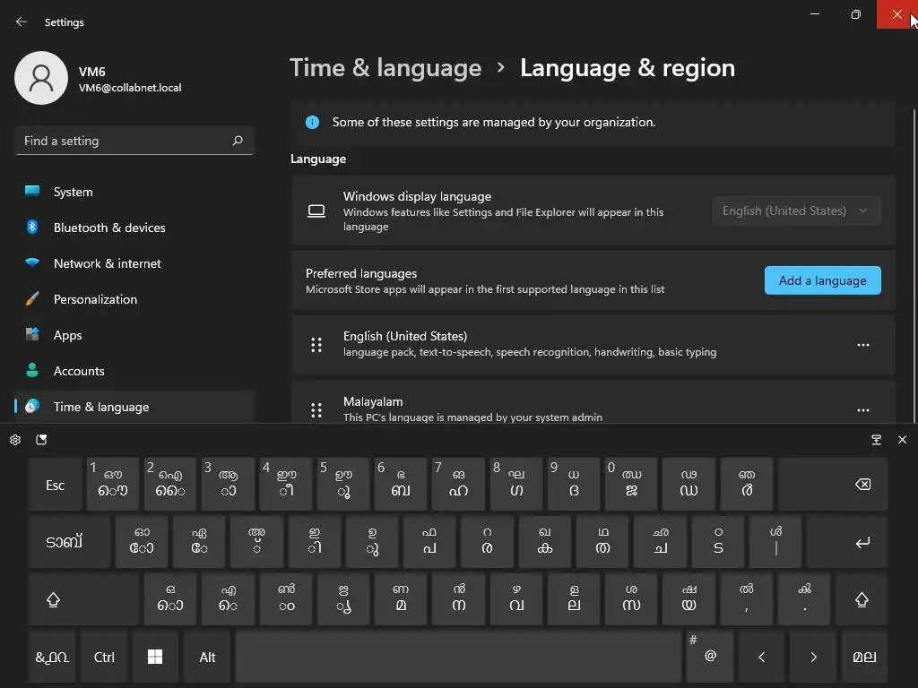Open touch keyboard settings gear
This screenshot has height=688, width=918.
click(15, 439)
